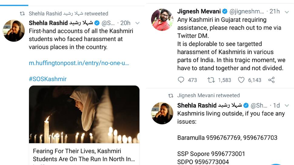Select the active blue-underlined tab at top
Image resolution: width=294 pixels, height=165 pixels.
tap(14, 3)
